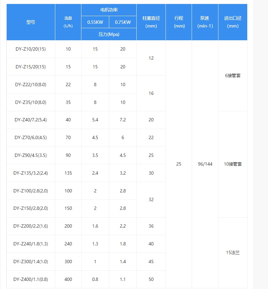Click flow value 240

pyautogui.click(x=68, y=244)
